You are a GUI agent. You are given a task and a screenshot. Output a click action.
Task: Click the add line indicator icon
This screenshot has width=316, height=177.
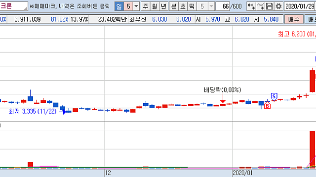pos(260,6)
